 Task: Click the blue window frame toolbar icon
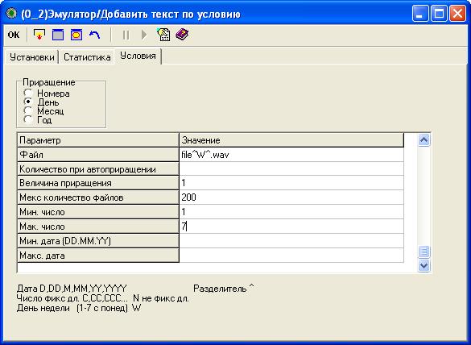tap(58, 35)
